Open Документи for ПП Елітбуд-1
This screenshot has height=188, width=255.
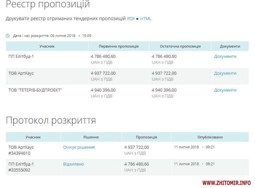point(225,56)
